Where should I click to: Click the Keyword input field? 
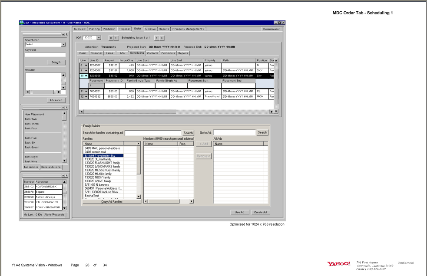point(45,55)
